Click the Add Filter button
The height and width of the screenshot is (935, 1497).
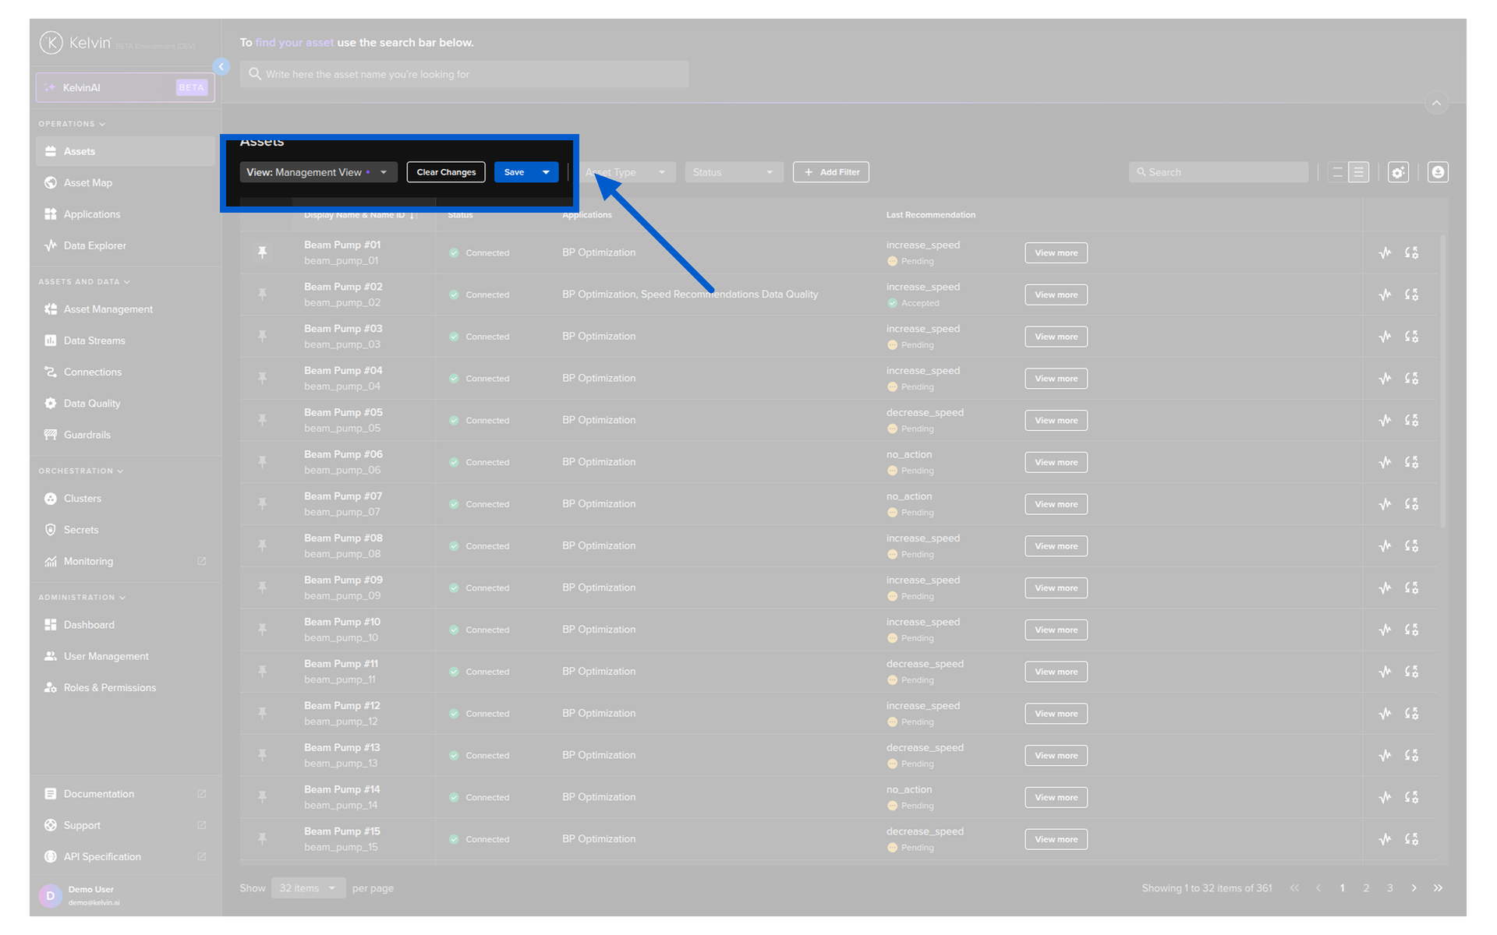click(x=831, y=172)
